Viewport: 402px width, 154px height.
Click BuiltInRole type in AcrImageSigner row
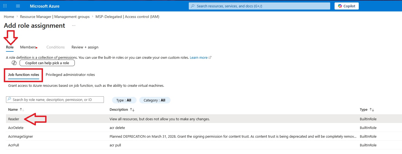point(368,136)
